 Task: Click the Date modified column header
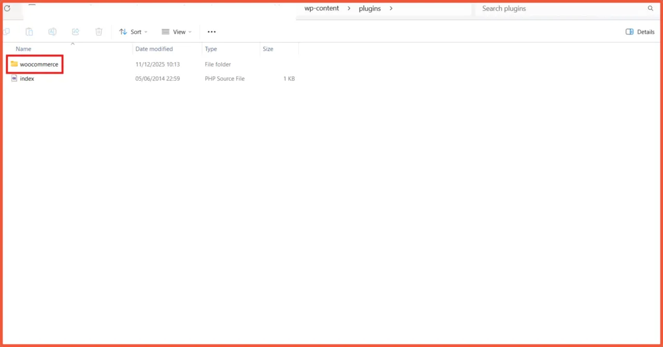click(x=154, y=49)
